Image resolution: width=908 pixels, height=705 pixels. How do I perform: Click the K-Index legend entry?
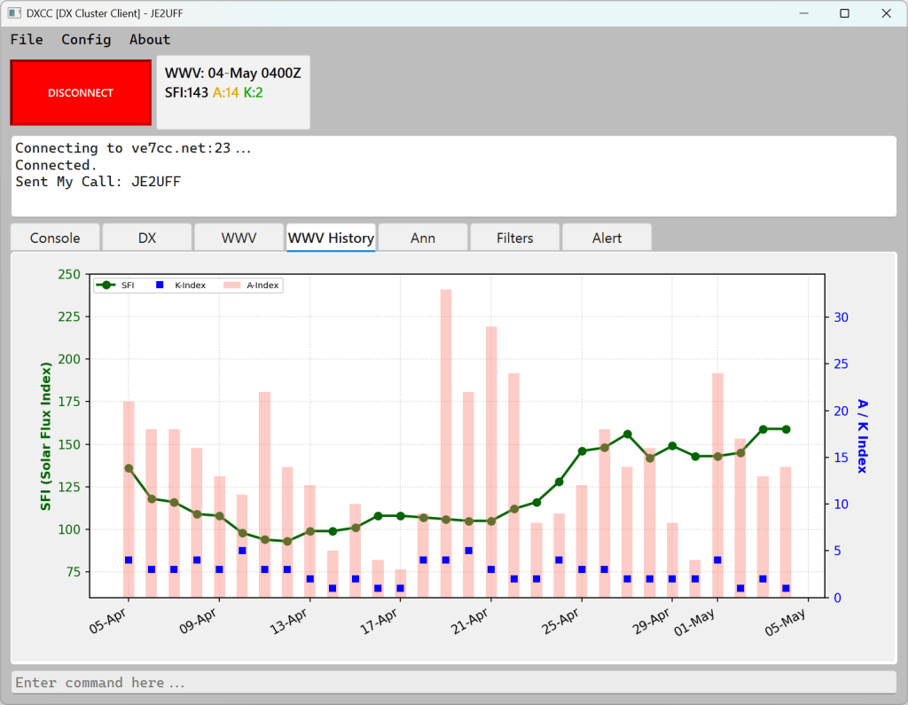click(181, 285)
